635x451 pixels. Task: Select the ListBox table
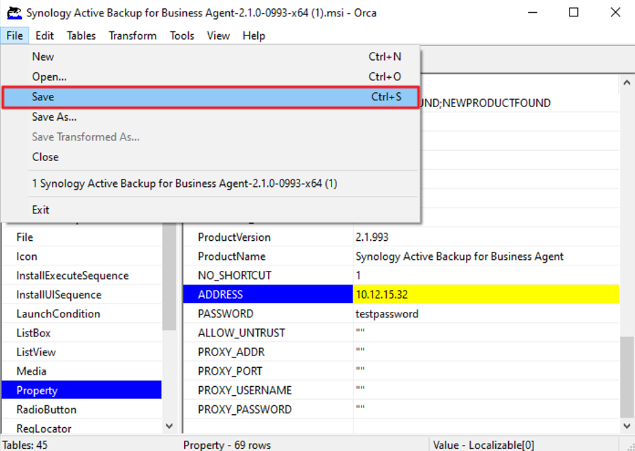pyautogui.click(x=82, y=333)
